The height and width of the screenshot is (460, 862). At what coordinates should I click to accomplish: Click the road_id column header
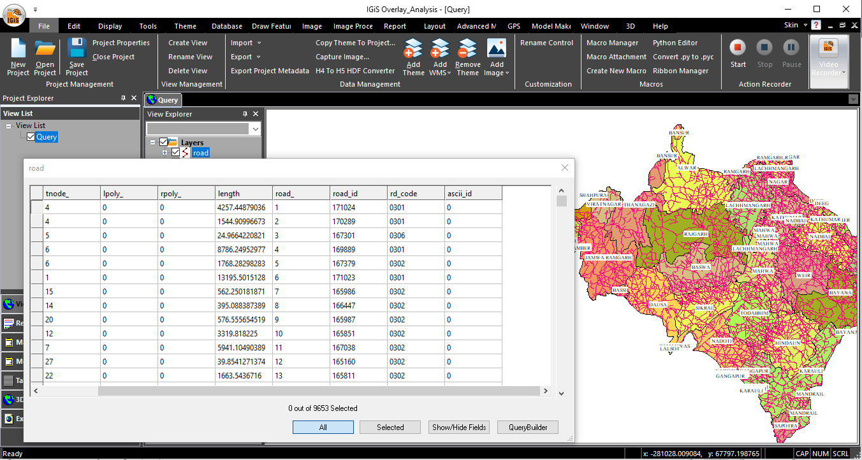tap(359, 193)
